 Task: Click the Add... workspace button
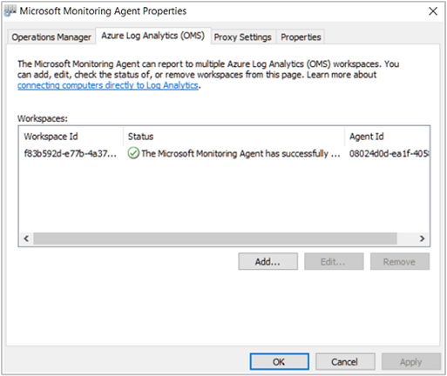tap(268, 262)
